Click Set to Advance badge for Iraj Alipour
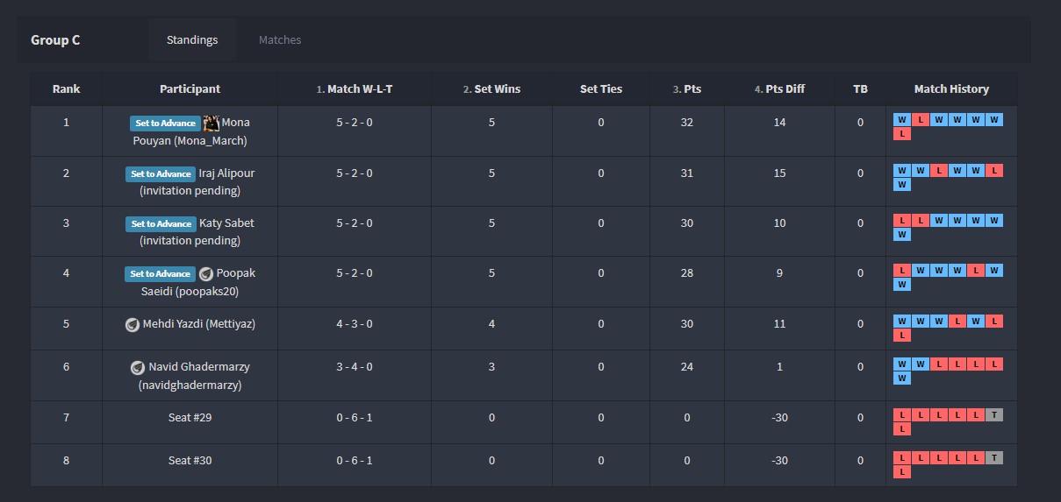This screenshot has width=1061, height=502. 161,173
